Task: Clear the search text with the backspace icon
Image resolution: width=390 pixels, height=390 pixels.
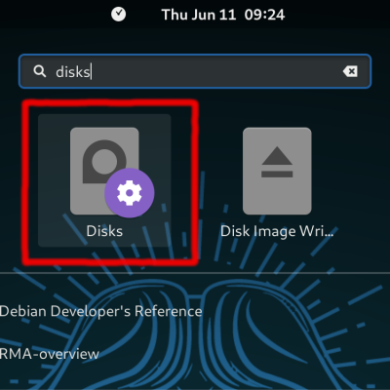Action: click(350, 71)
